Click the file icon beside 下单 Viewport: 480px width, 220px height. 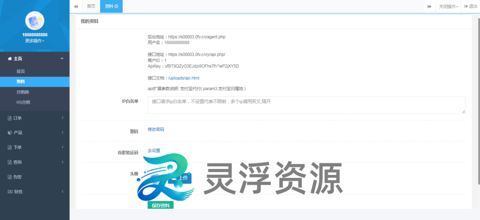9,147
